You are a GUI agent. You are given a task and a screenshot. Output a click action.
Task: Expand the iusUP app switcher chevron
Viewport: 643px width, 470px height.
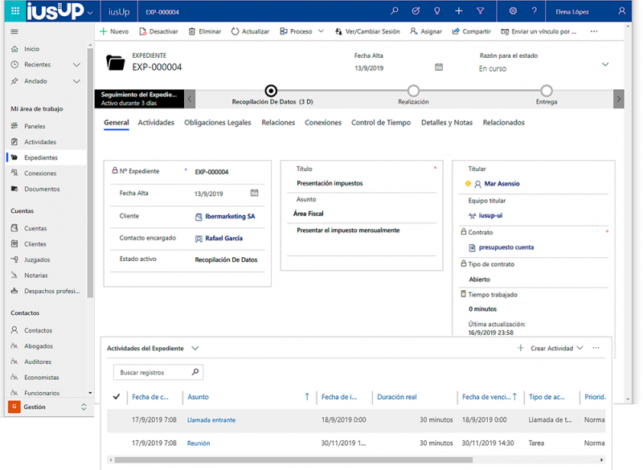tap(90, 13)
